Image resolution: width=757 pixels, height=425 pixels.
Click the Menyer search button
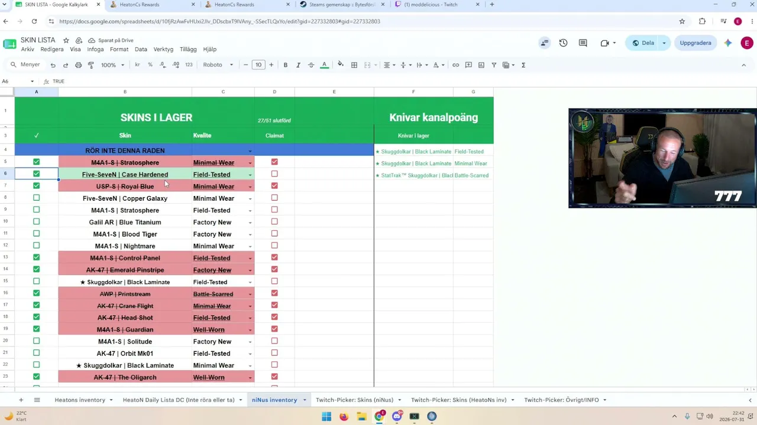click(25, 65)
